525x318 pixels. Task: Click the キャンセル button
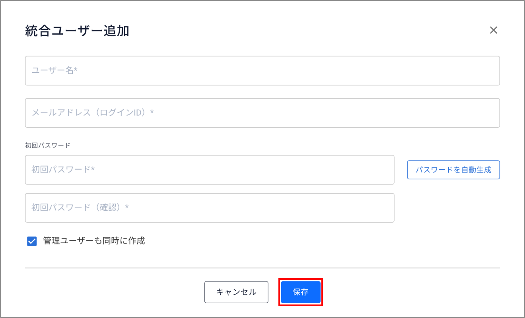pyautogui.click(x=236, y=292)
